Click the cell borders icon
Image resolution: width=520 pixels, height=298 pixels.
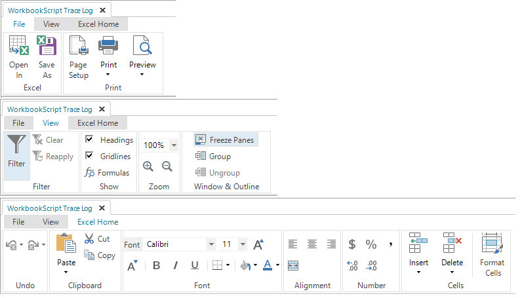pos(217,265)
